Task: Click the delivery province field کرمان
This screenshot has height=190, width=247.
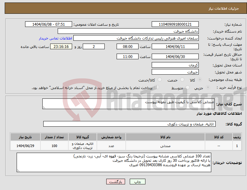Action: coord(175,65)
